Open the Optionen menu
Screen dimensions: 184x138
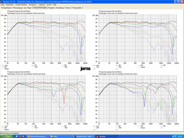pos(42,5)
